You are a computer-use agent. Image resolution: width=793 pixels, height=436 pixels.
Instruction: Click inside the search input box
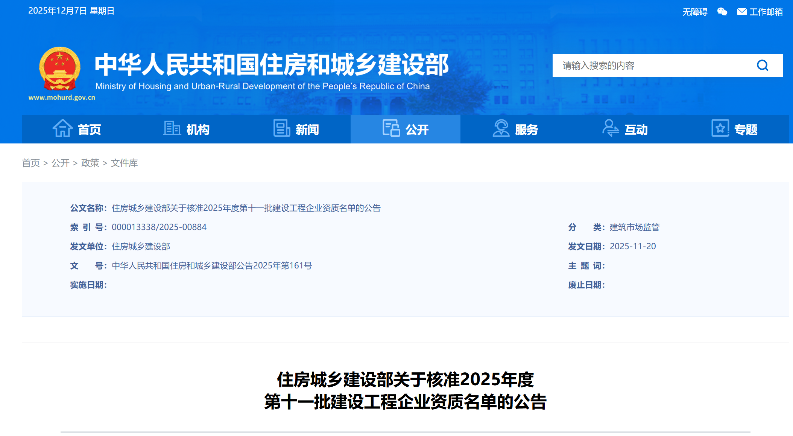pos(640,66)
